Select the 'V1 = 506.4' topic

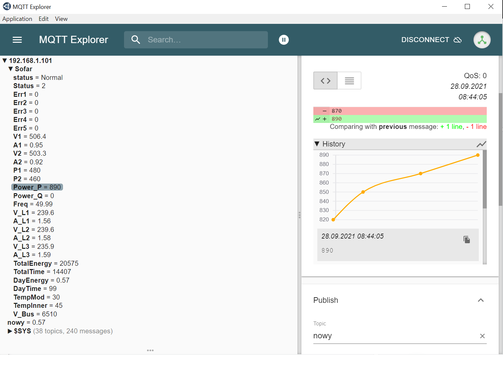tap(30, 137)
